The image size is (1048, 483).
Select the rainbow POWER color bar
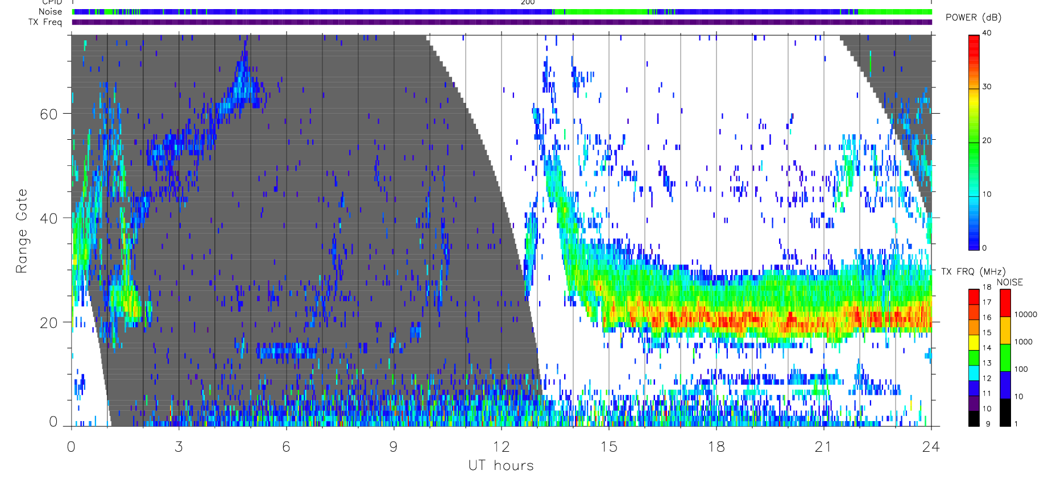pos(974,143)
